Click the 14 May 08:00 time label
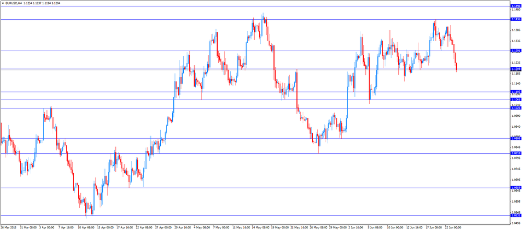 (x=260, y=228)
